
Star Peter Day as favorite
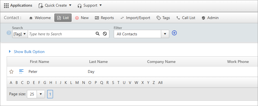[x=11, y=71]
